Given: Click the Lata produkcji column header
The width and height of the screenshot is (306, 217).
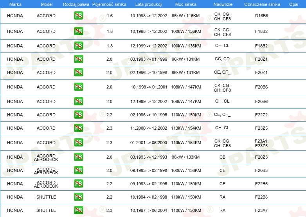Looking at the screenshot, I should 149,4.
